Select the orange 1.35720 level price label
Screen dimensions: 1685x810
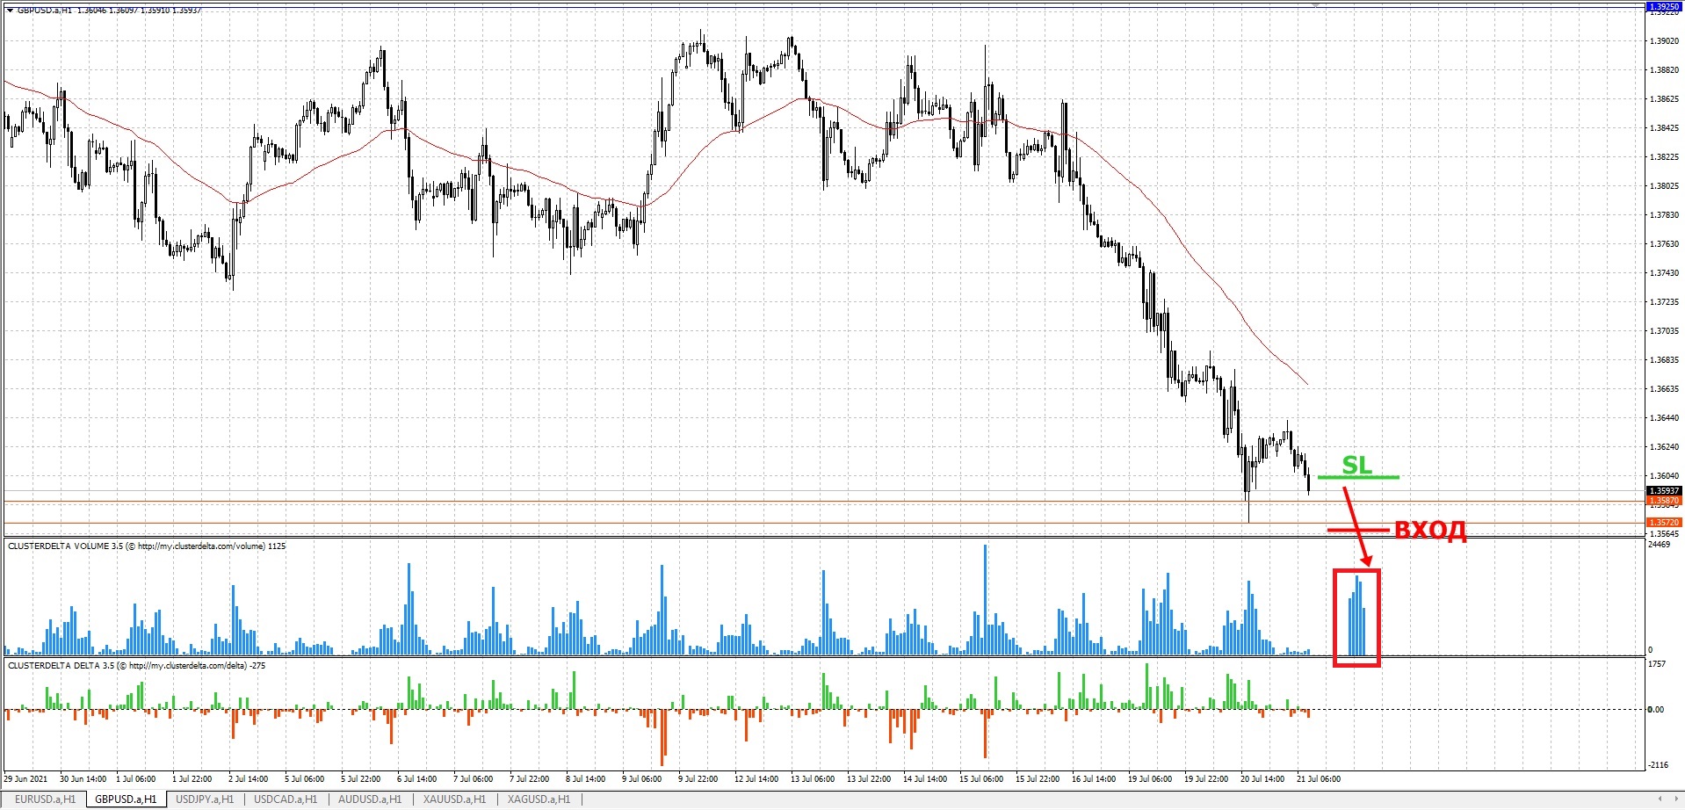click(1663, 523)
